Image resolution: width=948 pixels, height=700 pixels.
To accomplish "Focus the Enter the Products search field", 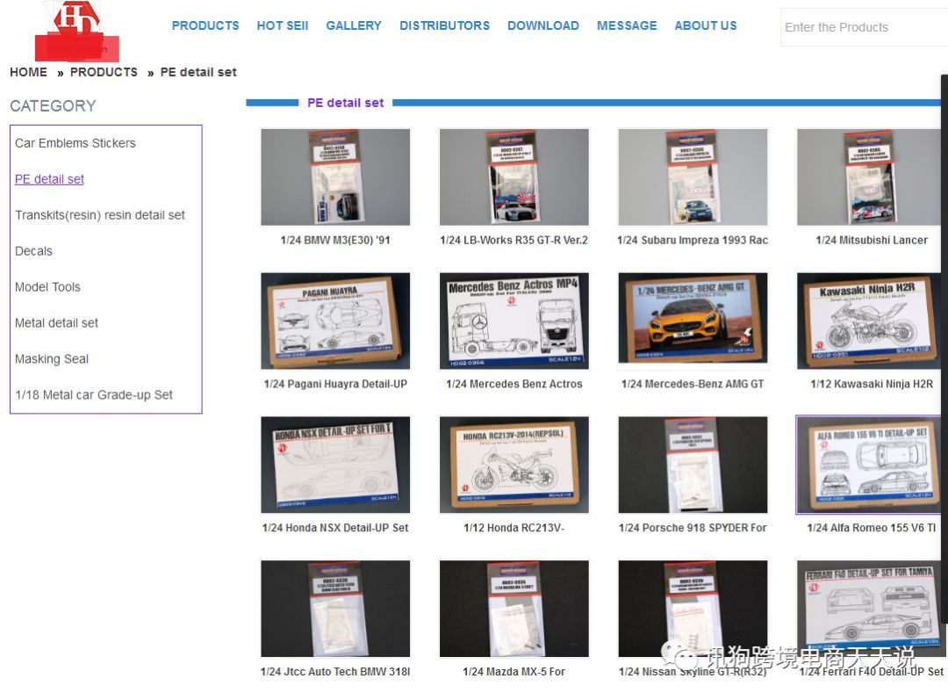I will [x=865, y=27].
